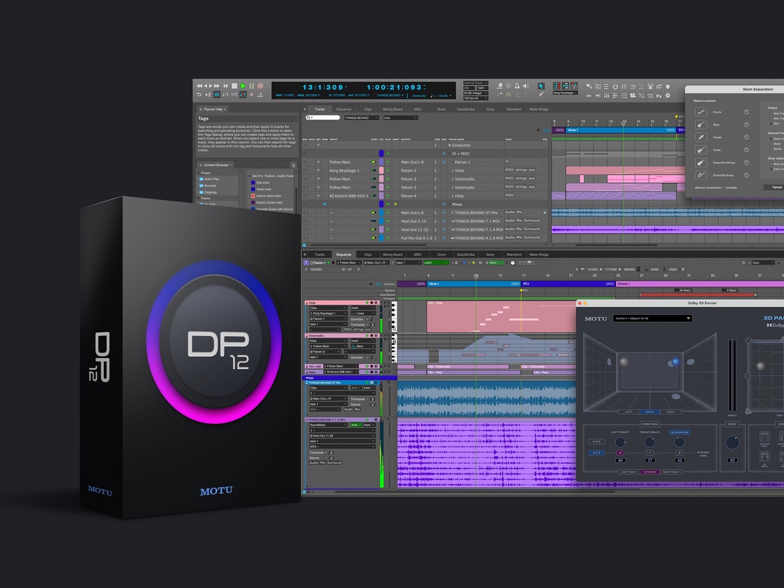This screenshot has width=784, height=588.
Task: Open the Fx toolbar shortcut
Action: [x=659, y=96]
